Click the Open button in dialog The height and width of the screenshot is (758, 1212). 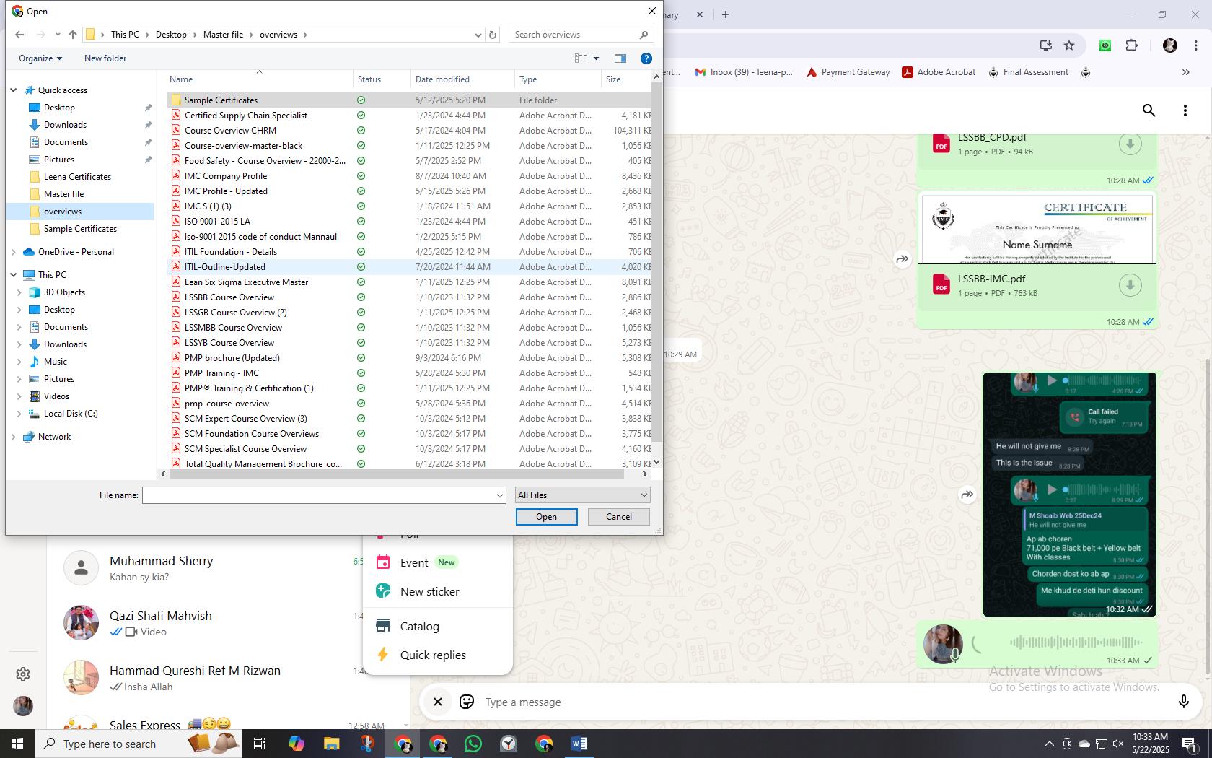546,517
